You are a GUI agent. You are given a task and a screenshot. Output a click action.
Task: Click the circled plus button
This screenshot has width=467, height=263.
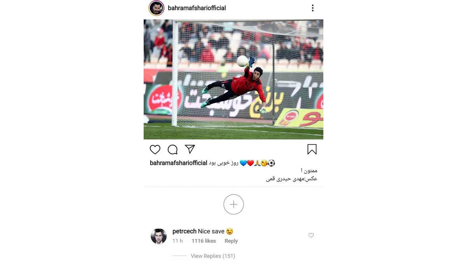233,204
